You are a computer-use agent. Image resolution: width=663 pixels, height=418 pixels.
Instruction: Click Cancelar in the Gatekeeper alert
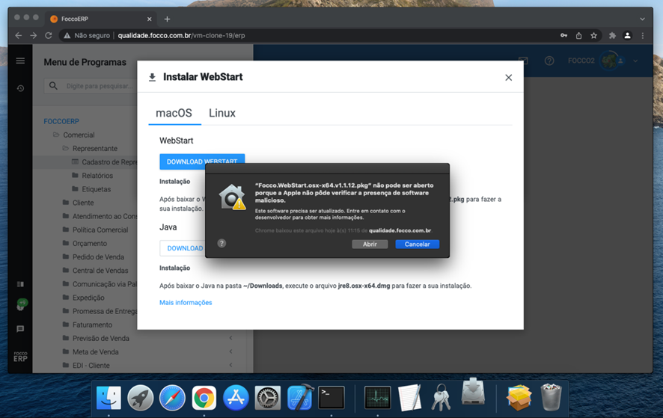[417, 245]
